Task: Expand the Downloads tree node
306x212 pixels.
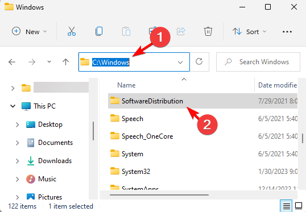Action: [x=18, y=161]
